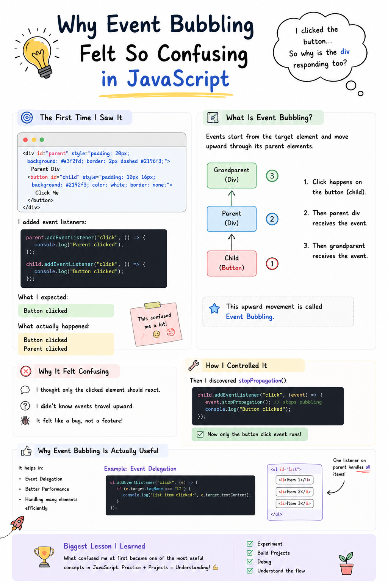
Task: Click the red X icon beside Why It Felt Confusing
Action: [x=26, y=371]
